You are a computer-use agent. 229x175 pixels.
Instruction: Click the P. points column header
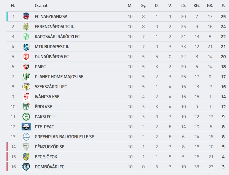[223, 6]
